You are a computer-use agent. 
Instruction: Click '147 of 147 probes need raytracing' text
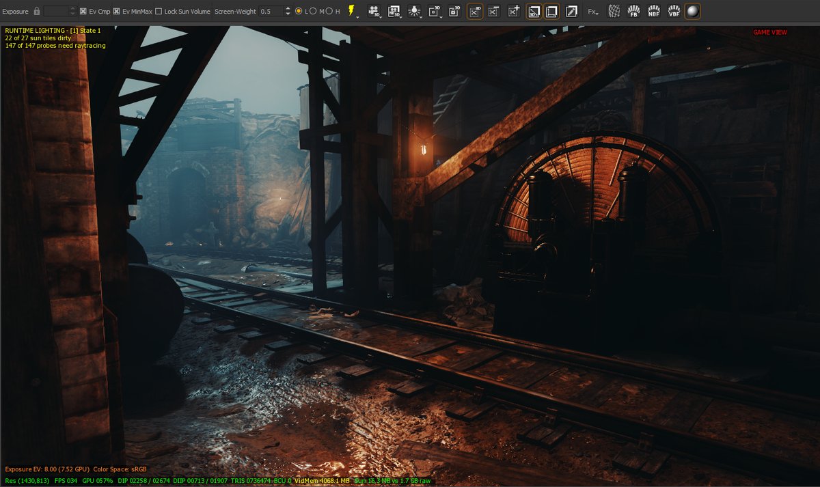coord(55,46)
